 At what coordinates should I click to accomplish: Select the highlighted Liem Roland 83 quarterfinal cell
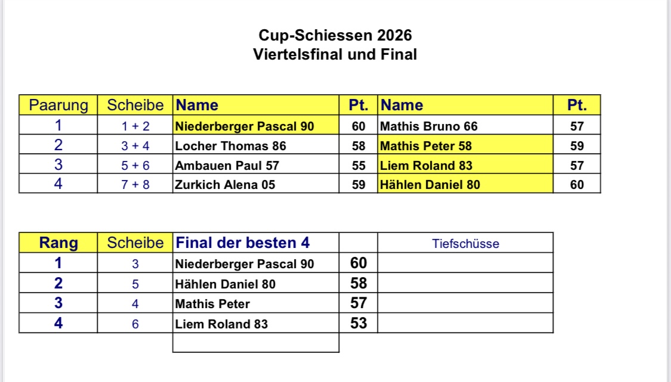point(465,166)
